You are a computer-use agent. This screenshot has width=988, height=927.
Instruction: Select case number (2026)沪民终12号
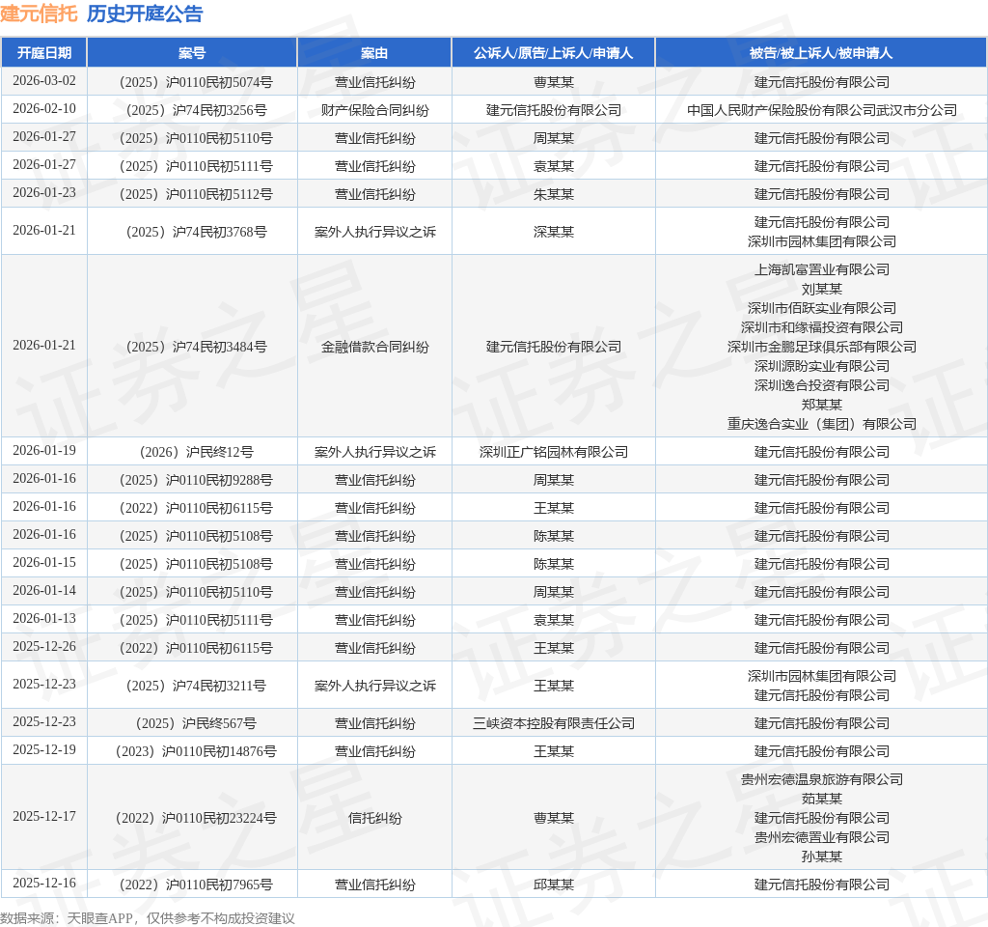click(x=196, y=452)
